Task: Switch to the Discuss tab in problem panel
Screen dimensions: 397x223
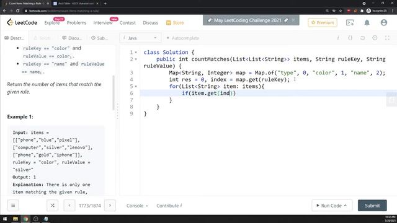Action: click(72, 38)
